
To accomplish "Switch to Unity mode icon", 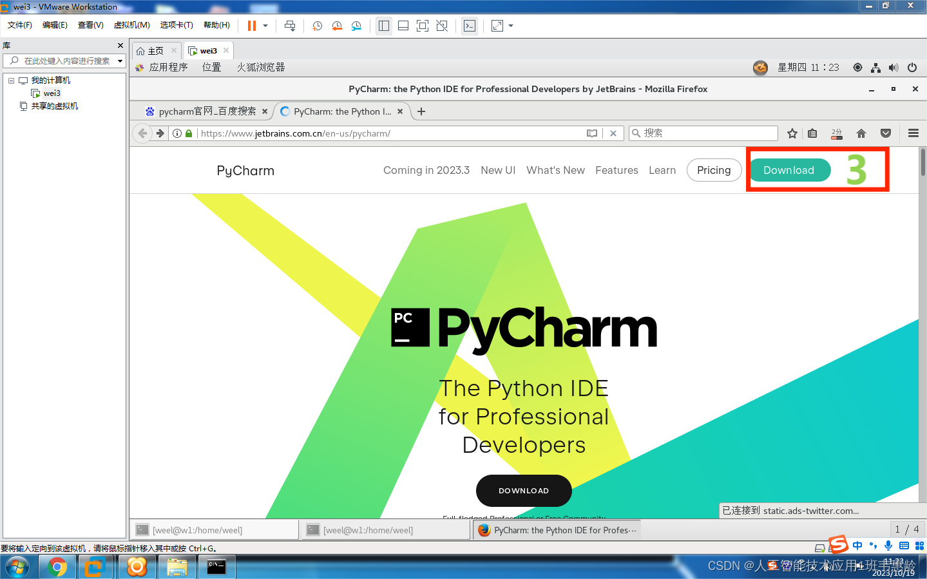I will pyautogui.click(x=442, y=26).
